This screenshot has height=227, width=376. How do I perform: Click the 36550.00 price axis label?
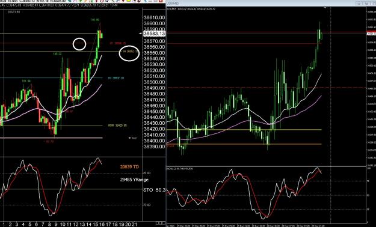(x=155, y=53)
